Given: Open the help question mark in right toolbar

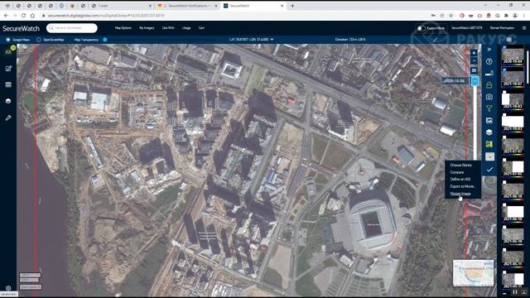Looking at the screenshot, I should [x=489, y=61].
